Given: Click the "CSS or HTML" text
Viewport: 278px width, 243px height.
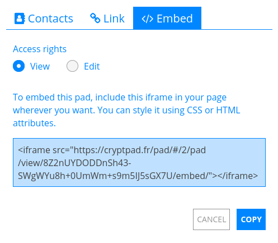Looking at the screenshot, I should [x=214, y=110].
